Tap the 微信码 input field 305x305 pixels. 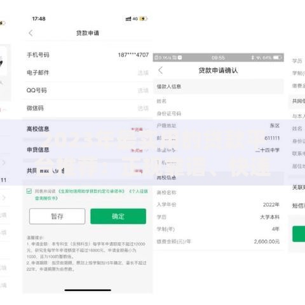click(x=87, y=108)
